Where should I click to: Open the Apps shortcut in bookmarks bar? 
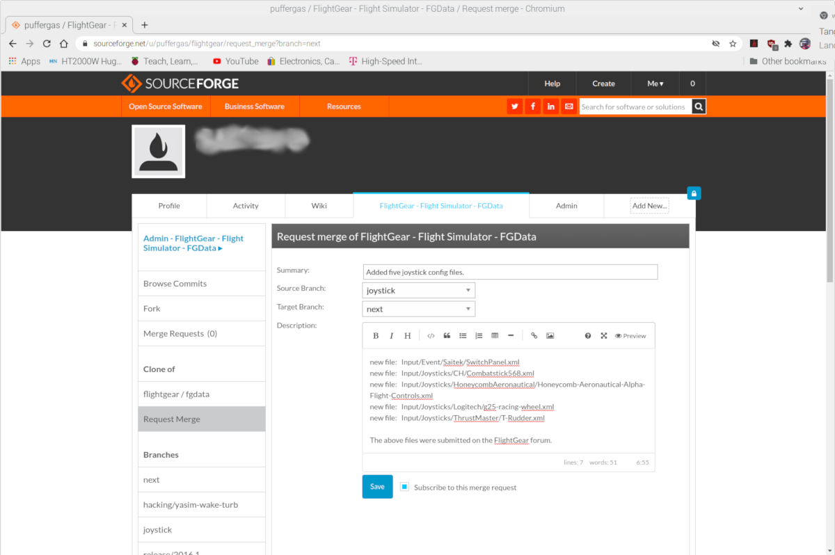coord(24,61)
